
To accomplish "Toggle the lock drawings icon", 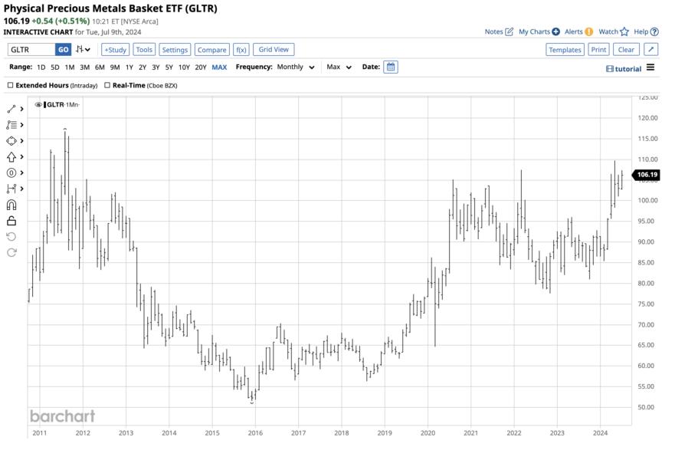I will click(11, 221).
